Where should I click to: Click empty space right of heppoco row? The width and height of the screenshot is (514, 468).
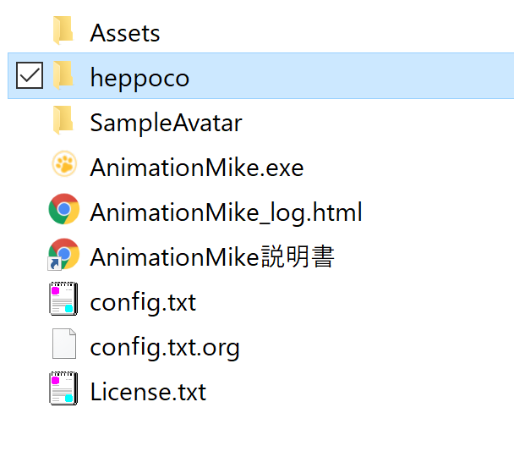point(351,75)
